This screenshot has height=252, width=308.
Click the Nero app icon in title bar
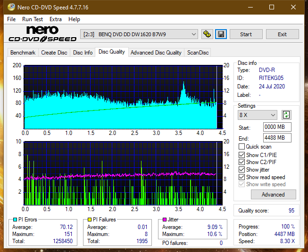pyautogui.click(x=11, y=7)
